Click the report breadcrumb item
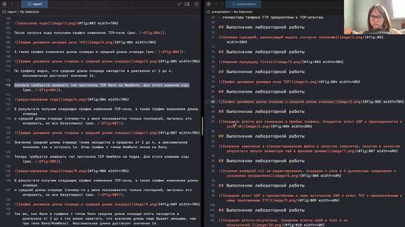 [9, 12]
